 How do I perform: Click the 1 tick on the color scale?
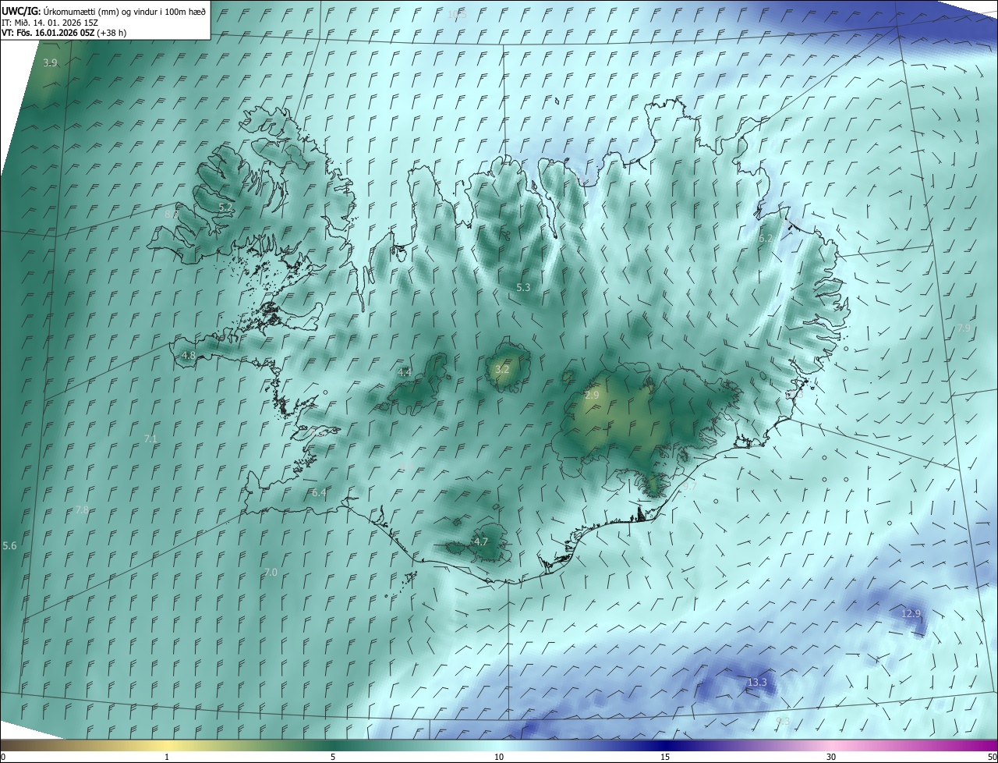point(167,757)
